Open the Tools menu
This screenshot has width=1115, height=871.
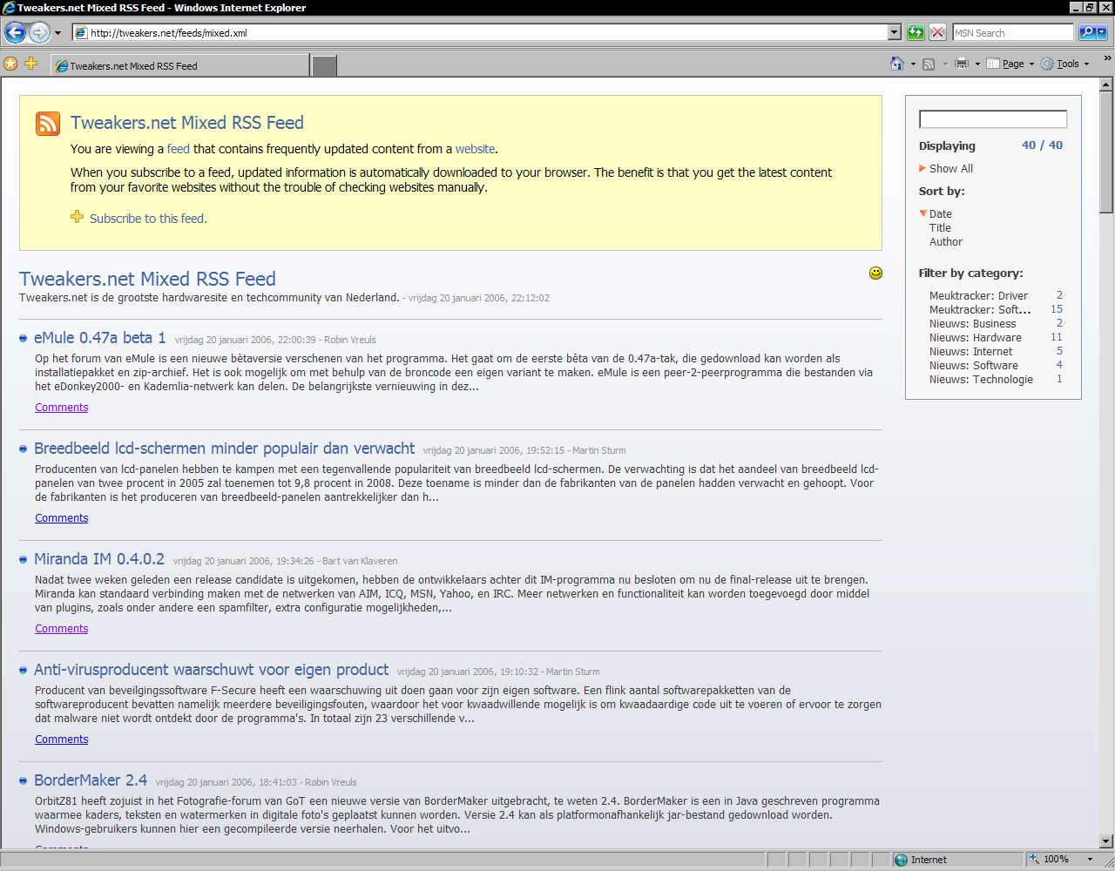[1065, 64]
